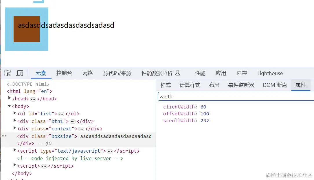
Task: Expand the div class="context" arrow
Action: [x=14, y=128]
